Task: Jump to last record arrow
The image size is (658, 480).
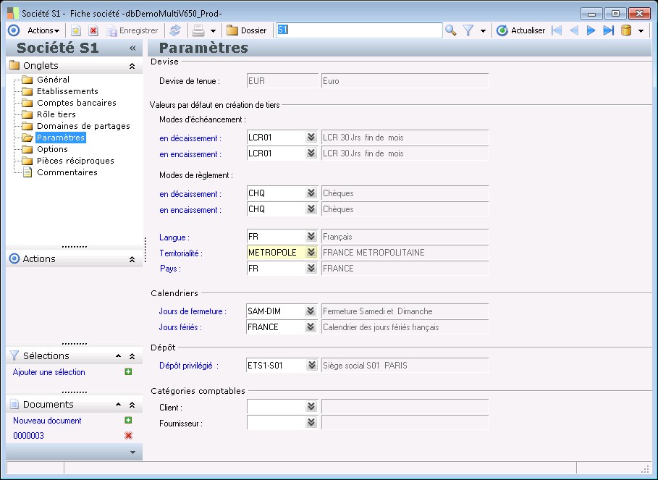Action: point(608,30)
